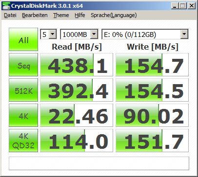Run the 512K benchmark

tap(23, 90)
